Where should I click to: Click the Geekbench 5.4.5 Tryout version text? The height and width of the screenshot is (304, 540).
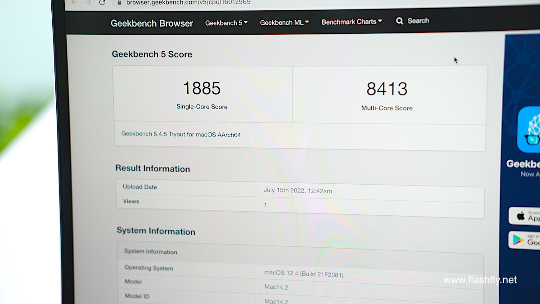181,134
